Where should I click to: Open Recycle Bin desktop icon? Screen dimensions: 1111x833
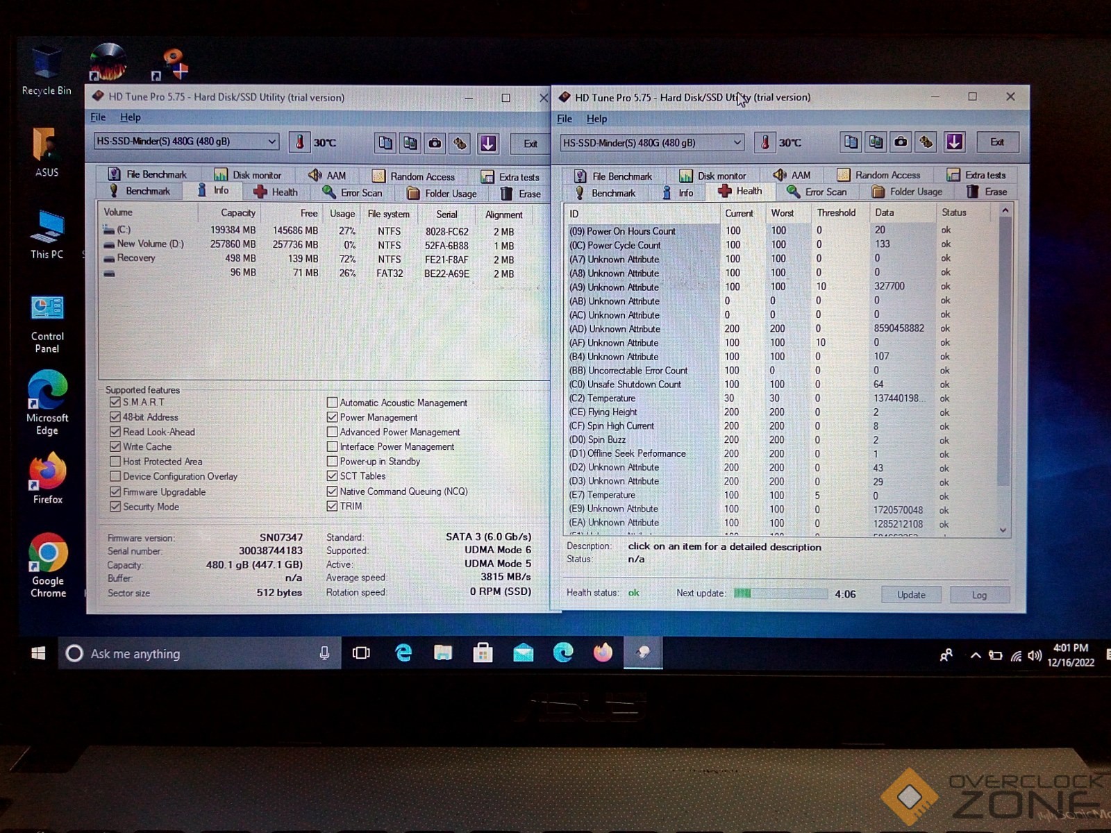point(47,70)
